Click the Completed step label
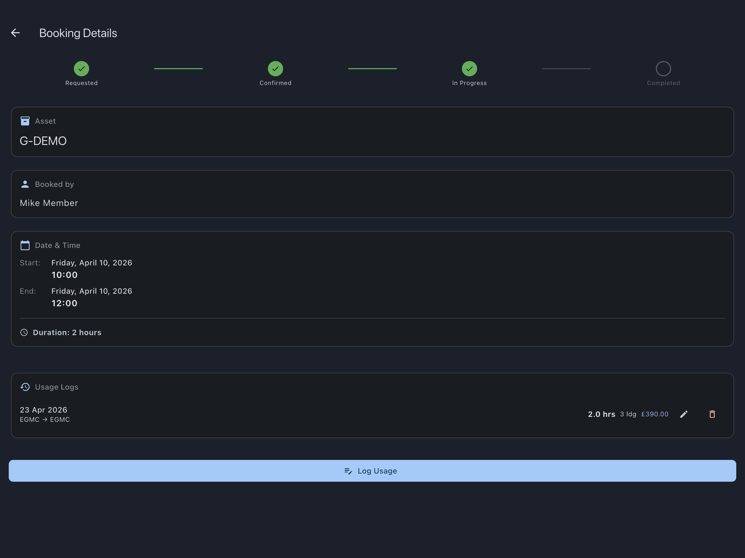 point(663,83)
